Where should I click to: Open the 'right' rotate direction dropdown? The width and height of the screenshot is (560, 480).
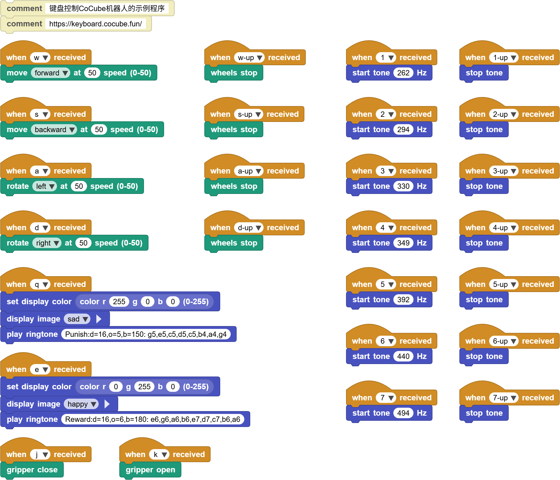47,243
